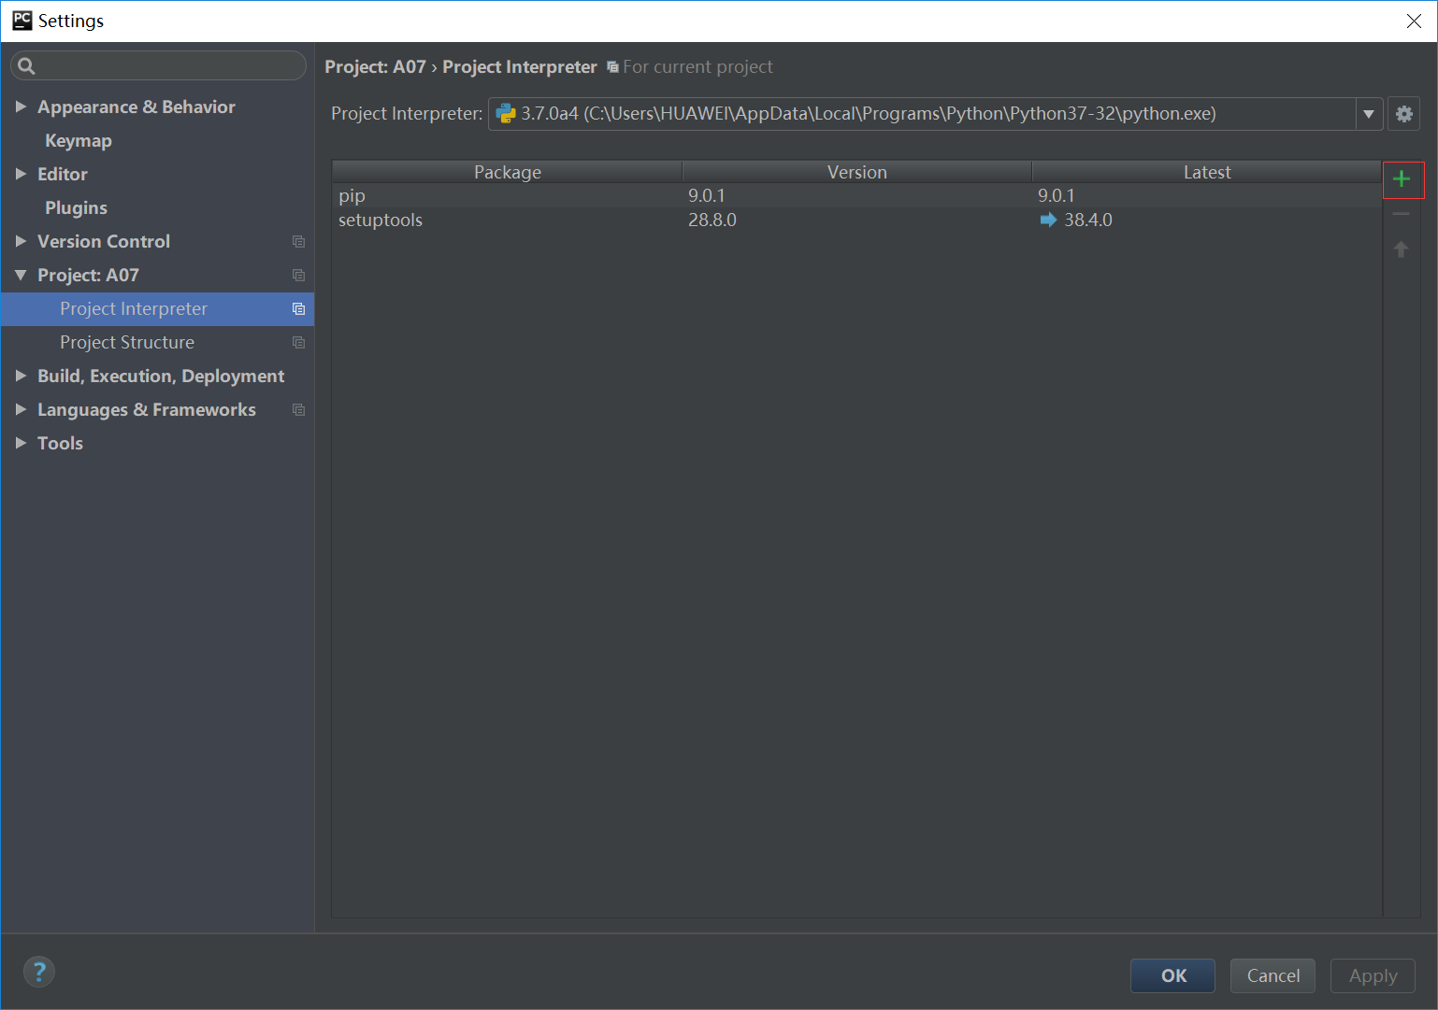
Task: Select the Appearance & Behavior label
Action: 137,107
